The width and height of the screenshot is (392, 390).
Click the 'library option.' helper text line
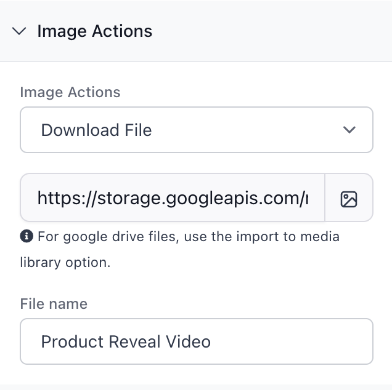pyautogui.click(x=65, y=262)
